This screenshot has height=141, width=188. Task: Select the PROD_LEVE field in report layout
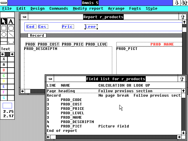coord(96,44)
